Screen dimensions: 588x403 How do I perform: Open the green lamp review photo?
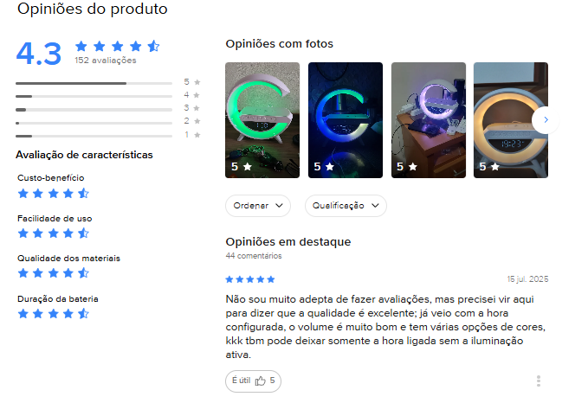pyautogui.click(x=262, y=120)
